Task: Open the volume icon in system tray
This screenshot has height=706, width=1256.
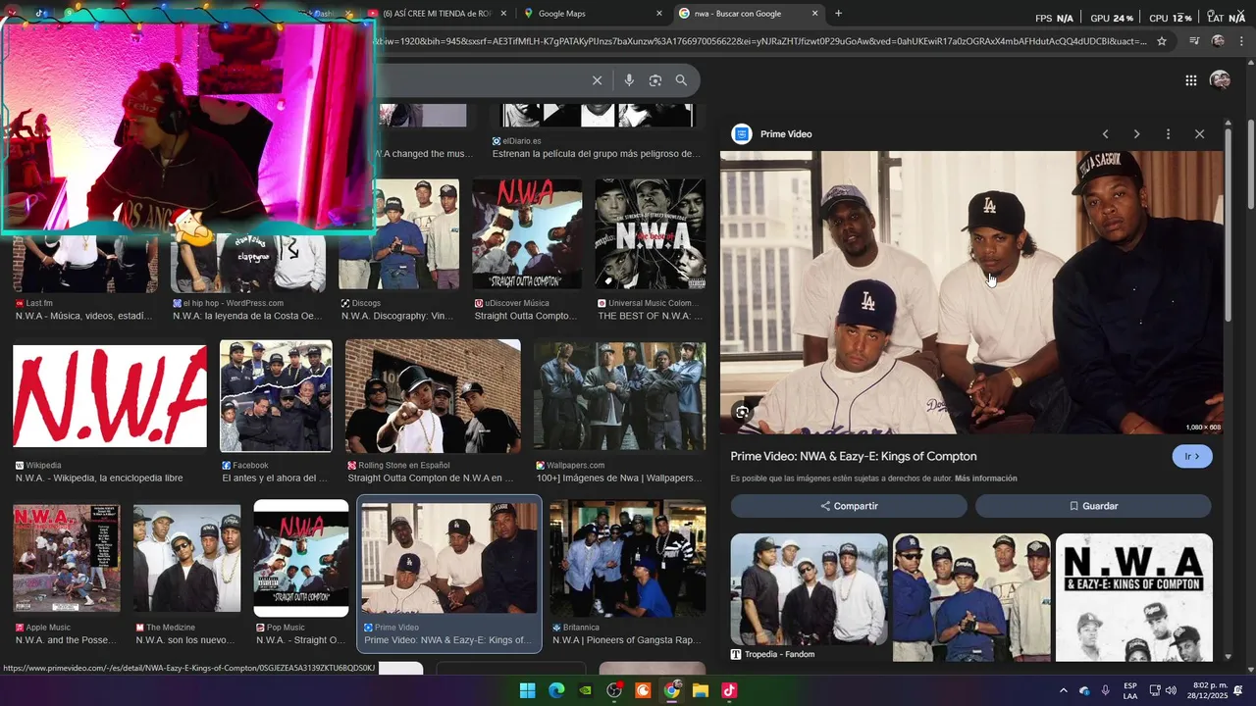Action: [x=1173, y=691]
